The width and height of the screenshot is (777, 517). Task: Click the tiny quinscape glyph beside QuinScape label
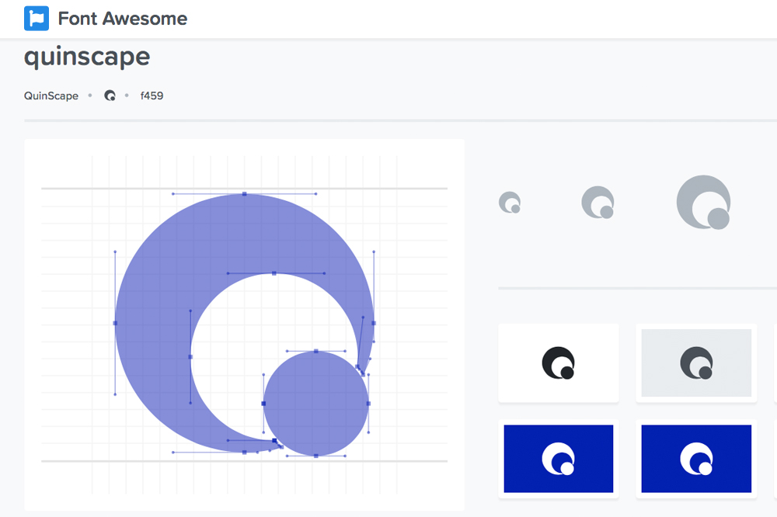(110, 96)
